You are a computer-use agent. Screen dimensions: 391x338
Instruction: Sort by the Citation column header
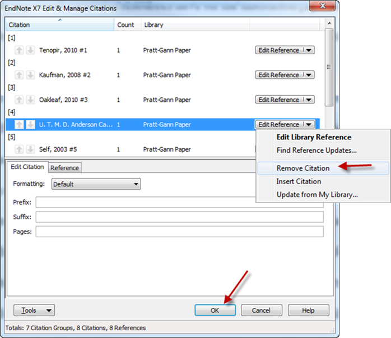tap(60, 25)
